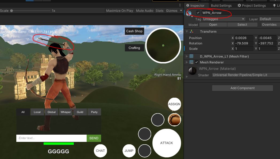Image resolution: width=280 pixels, height=159 pixels.
Task: Click the empty skill slot next to JUMP
Action: click(144, 151)
